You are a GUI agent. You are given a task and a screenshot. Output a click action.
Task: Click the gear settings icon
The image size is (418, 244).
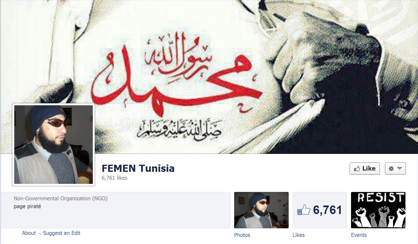(391, 169)
